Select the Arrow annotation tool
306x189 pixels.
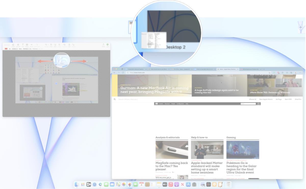point(32,45)
